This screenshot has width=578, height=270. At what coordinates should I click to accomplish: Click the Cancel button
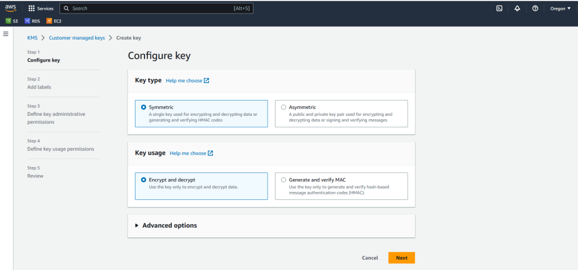(370, 258)
